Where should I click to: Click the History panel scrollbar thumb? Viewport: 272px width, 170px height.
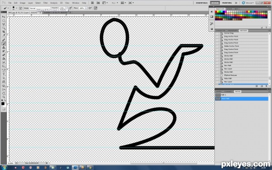pos(269,78)
